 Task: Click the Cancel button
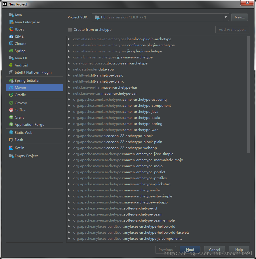click(x=214, y=250)
